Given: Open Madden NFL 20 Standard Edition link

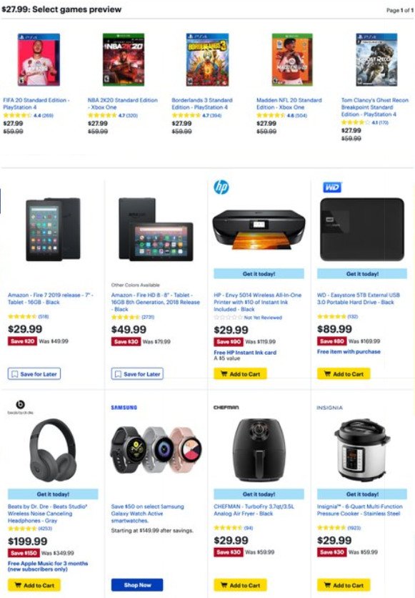Looking at the screenshot, I should pos(289,104).
